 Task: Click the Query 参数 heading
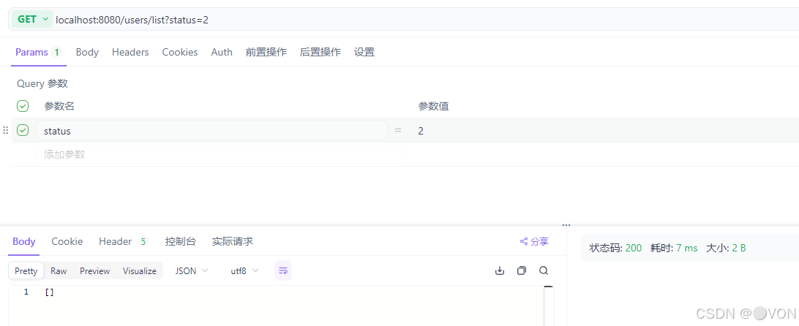coord(42,83)
